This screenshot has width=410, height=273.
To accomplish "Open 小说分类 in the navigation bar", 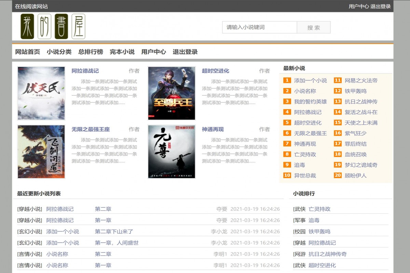I will pos(59,52).
